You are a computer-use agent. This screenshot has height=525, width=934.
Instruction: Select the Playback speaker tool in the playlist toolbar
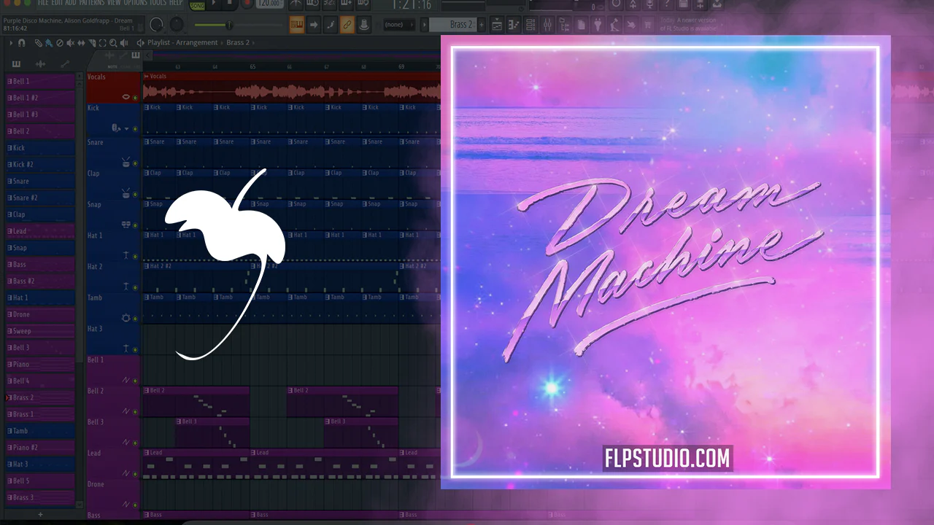[123, 43]
